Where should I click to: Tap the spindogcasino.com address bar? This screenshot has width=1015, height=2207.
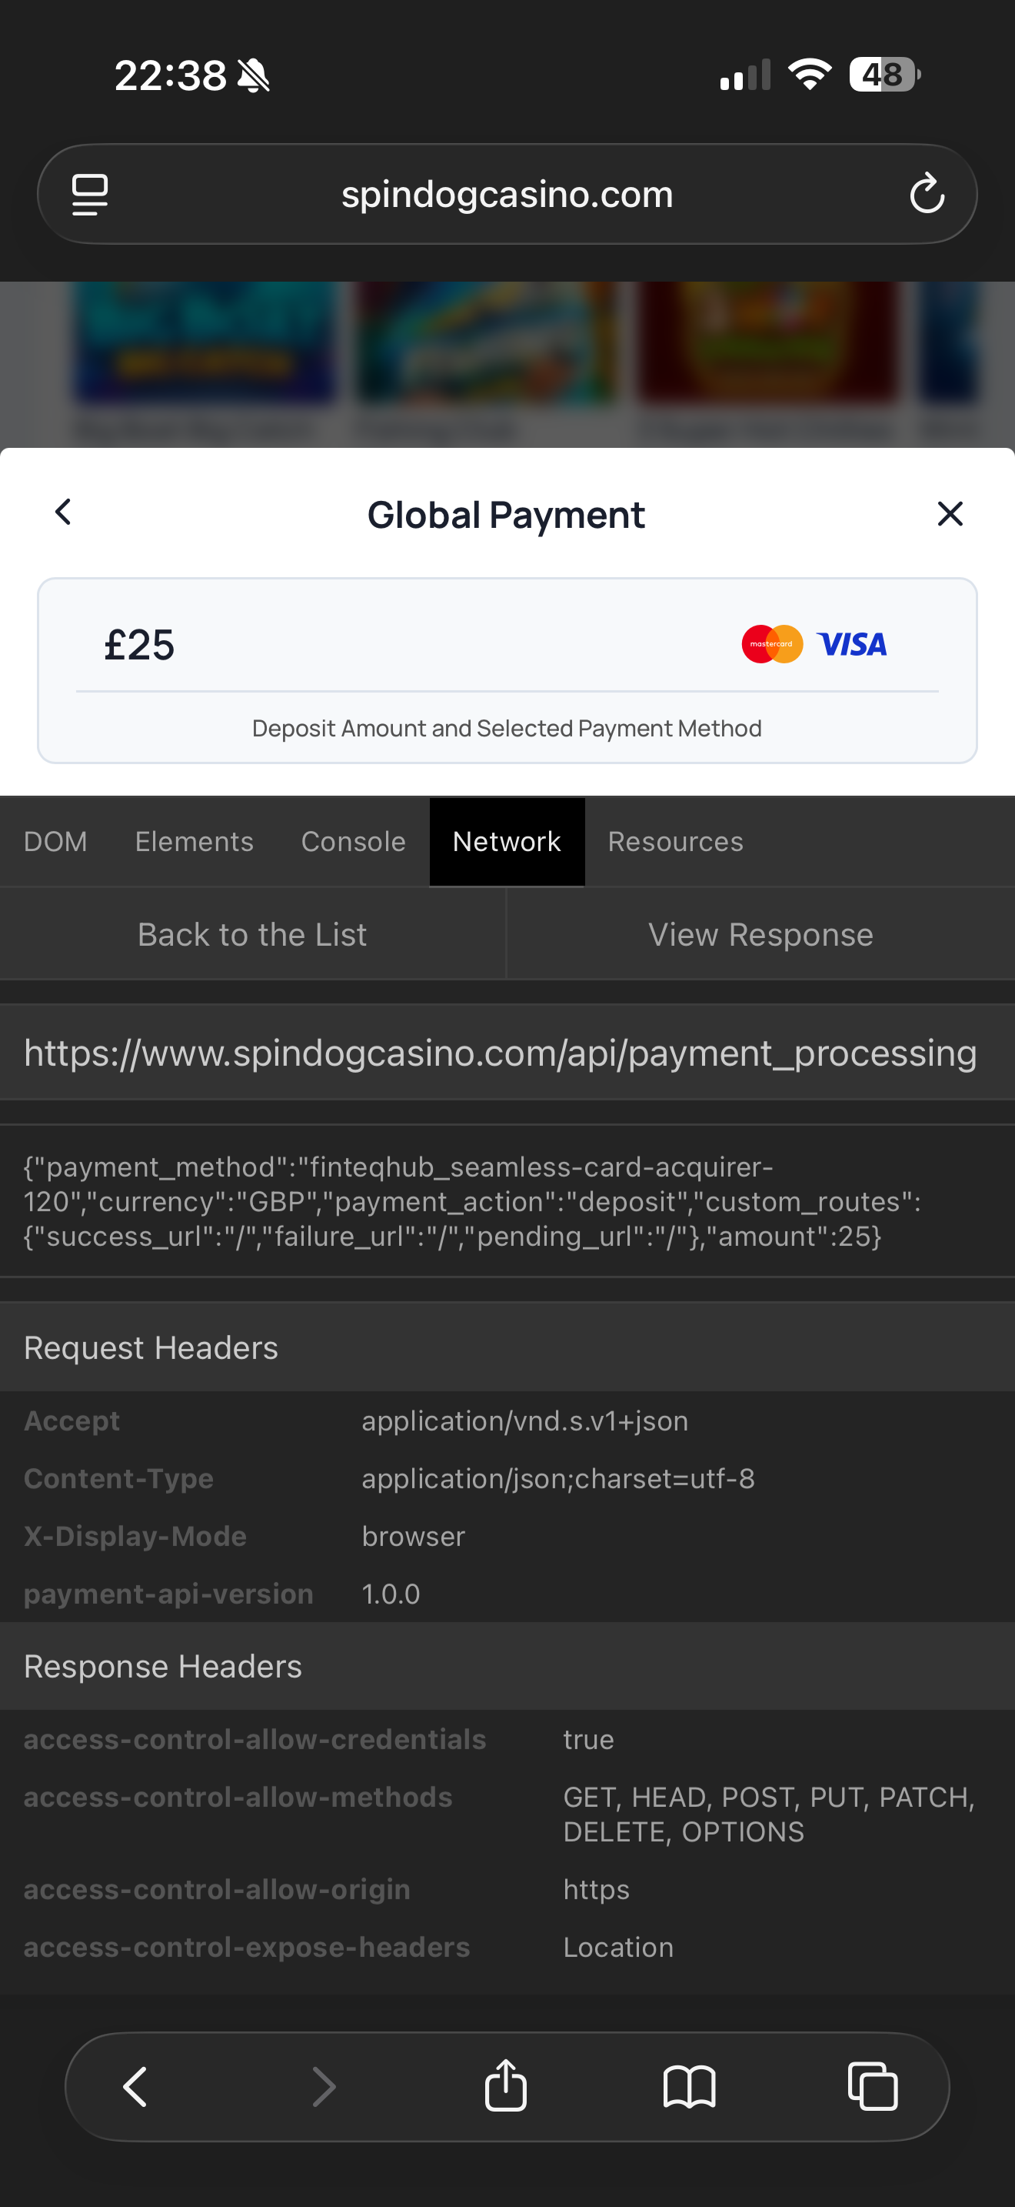(x=507, y=195)
